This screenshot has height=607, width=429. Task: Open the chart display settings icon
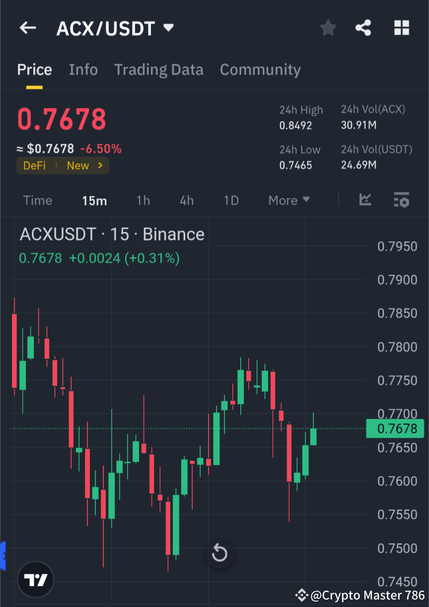click(x=402, y=200)
